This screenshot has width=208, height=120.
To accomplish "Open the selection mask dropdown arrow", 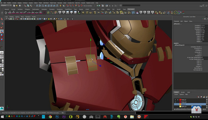I will [x=34, y=6].
